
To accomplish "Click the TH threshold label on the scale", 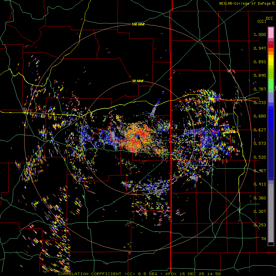I will [263, 239].
